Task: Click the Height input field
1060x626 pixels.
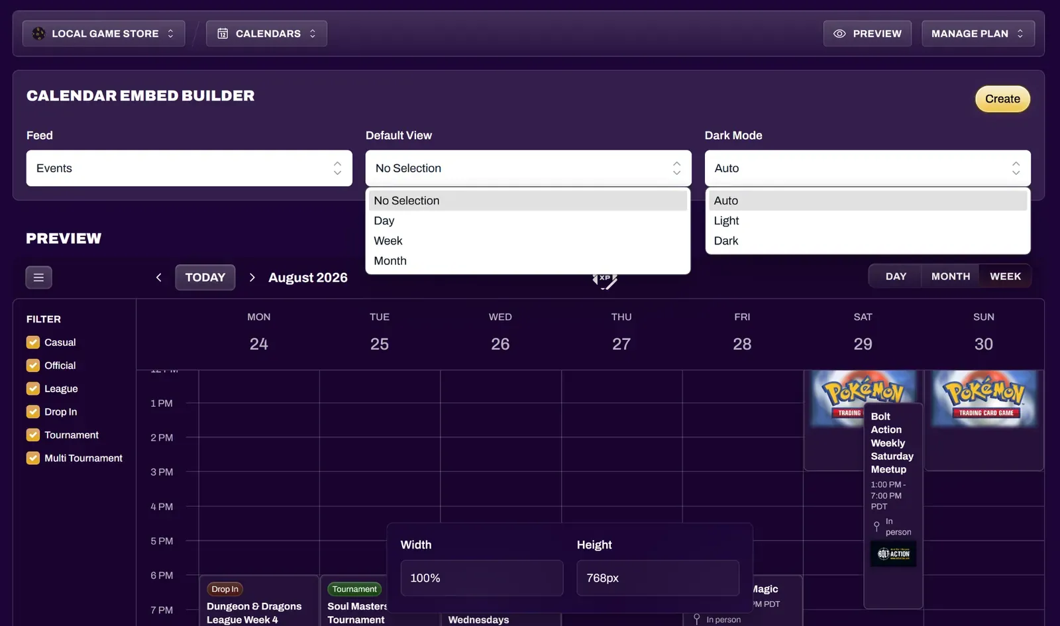Action: 658,578
